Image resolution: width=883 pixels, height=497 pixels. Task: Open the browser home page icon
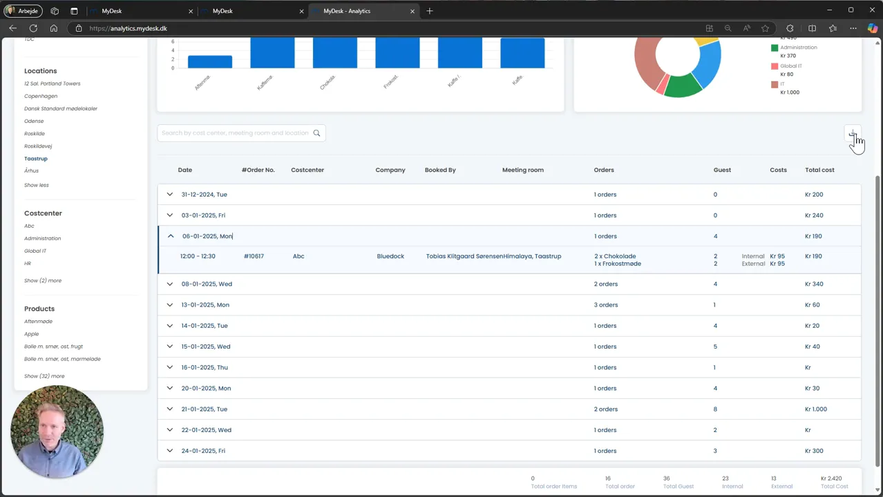click(x=53, y=28)
